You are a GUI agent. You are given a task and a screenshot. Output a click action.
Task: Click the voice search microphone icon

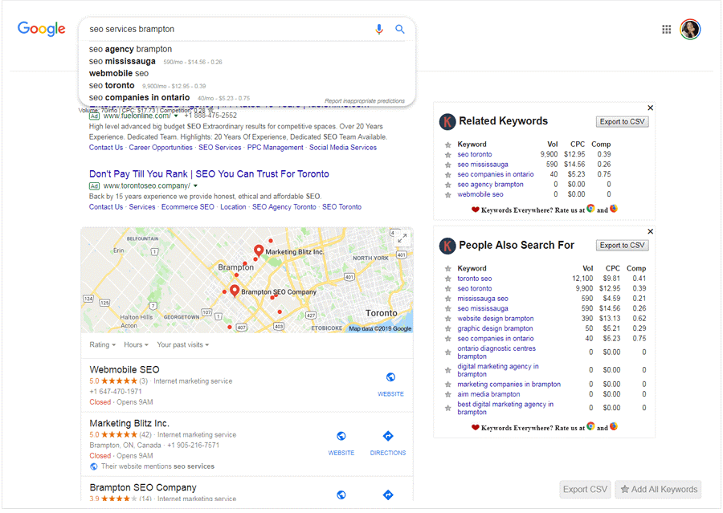click(x=379, y=30)
